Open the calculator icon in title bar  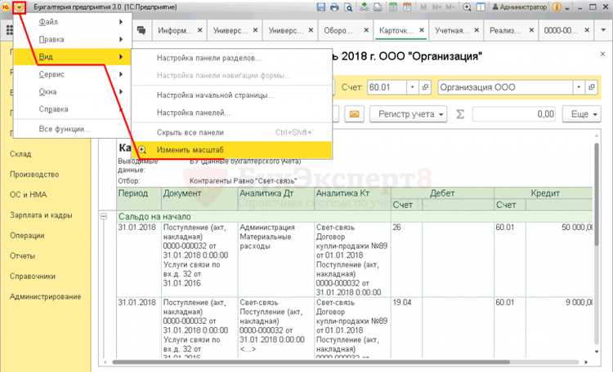[x=393, y=7]
